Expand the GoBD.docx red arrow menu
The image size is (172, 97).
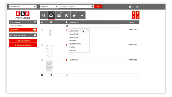[x=67, y=60]
